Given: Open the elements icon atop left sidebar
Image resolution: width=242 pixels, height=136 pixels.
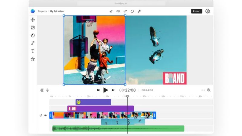Looking at the screenshot, I should click(33, 20).
